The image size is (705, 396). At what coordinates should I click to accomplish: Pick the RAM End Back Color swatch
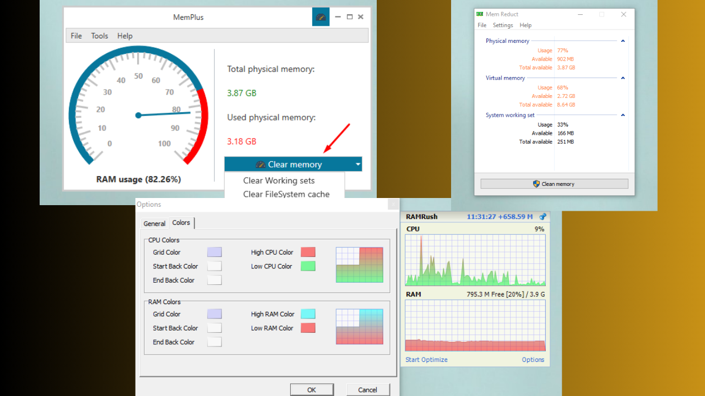214,342
